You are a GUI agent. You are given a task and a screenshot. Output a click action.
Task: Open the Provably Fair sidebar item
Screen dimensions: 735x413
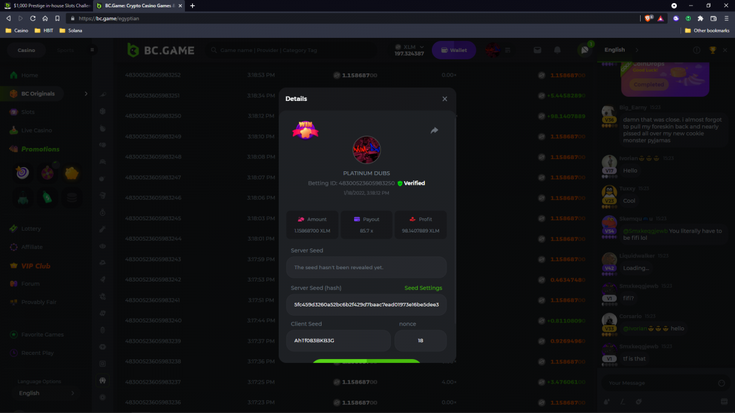point(39,302)
